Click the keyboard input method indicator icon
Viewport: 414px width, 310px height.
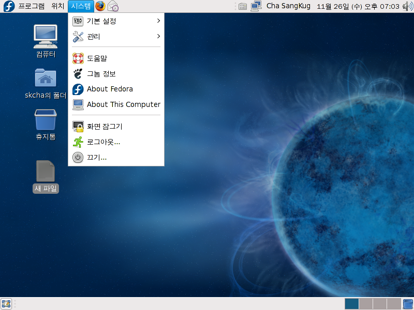[x=243, y=6]
